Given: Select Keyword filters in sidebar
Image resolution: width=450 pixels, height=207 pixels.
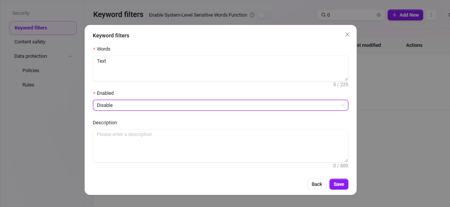Looking at the screenshot, I should (43, 28).
